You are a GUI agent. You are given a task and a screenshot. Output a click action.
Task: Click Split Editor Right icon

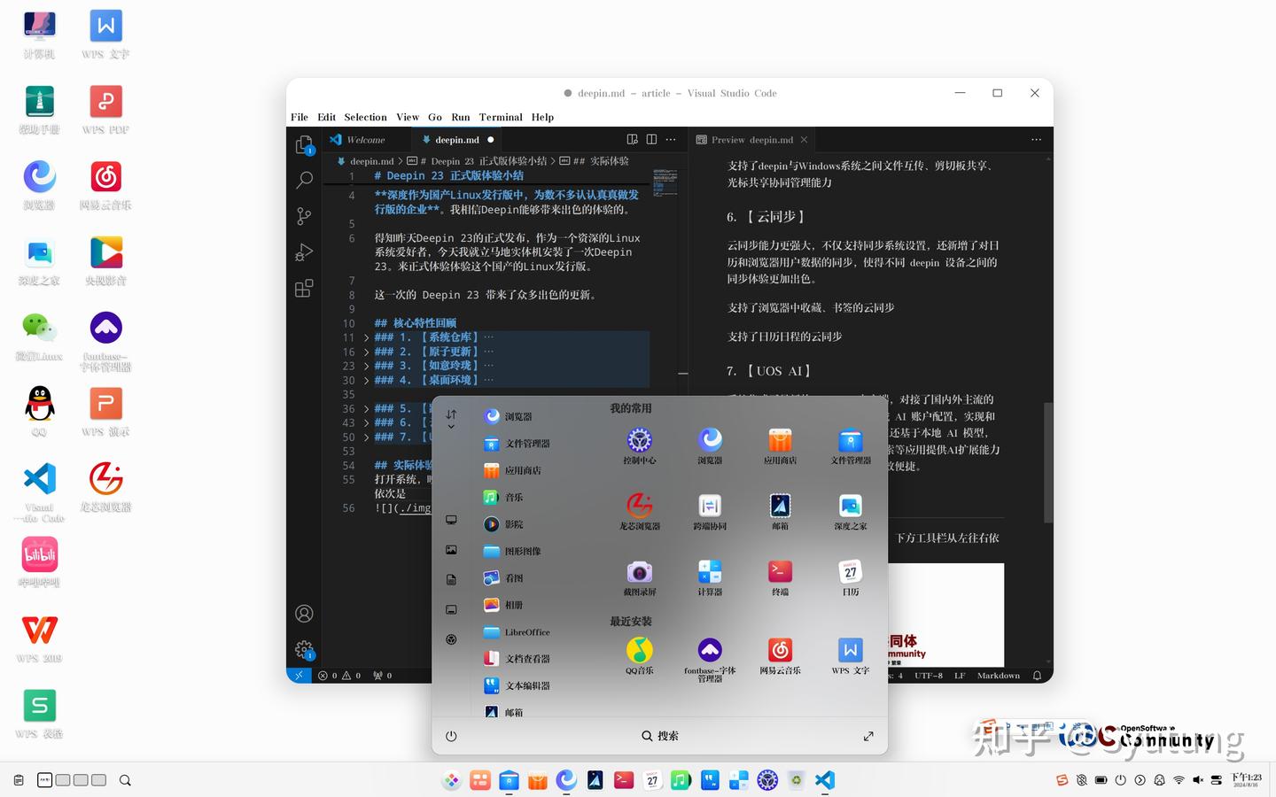651,140
